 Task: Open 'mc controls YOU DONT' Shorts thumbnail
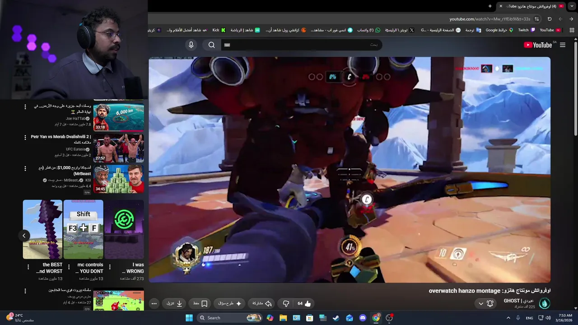[84, 229]
